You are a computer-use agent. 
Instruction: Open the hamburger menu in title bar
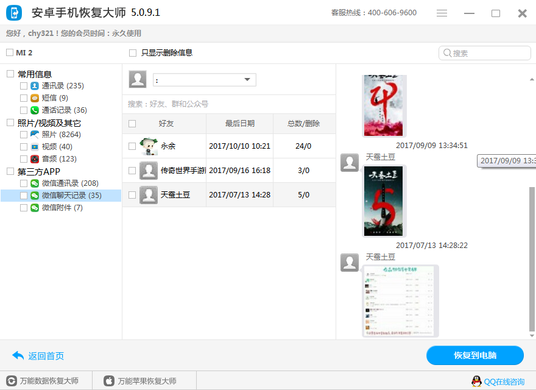[442, 13]
